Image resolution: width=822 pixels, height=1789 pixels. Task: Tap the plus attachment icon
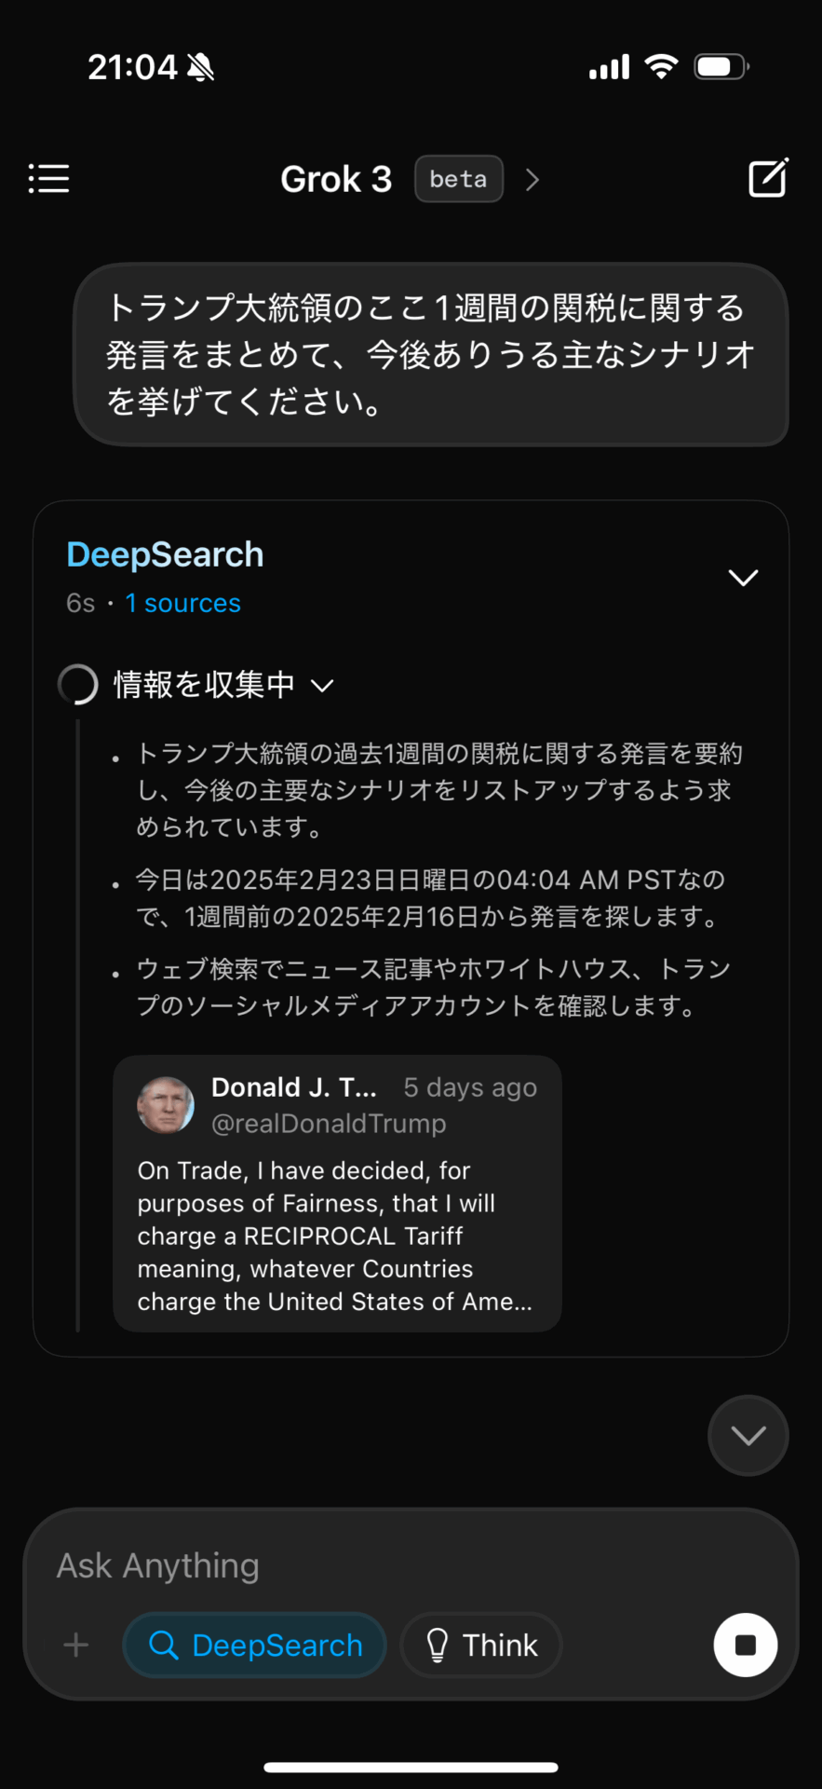76,1645
